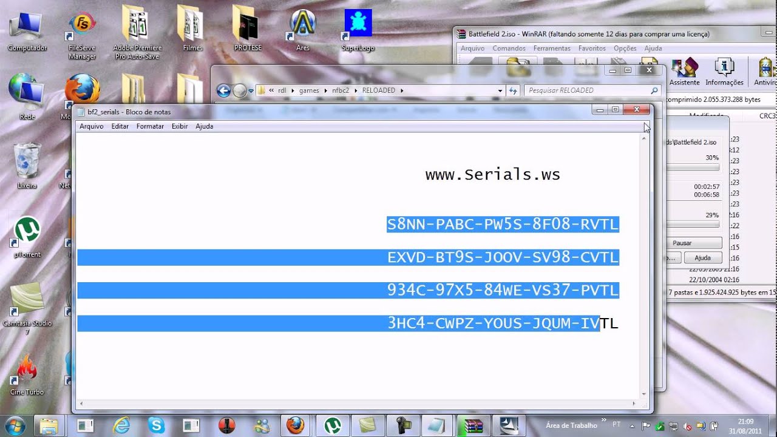Open Exibir menu in Notepad

[180, 126]
